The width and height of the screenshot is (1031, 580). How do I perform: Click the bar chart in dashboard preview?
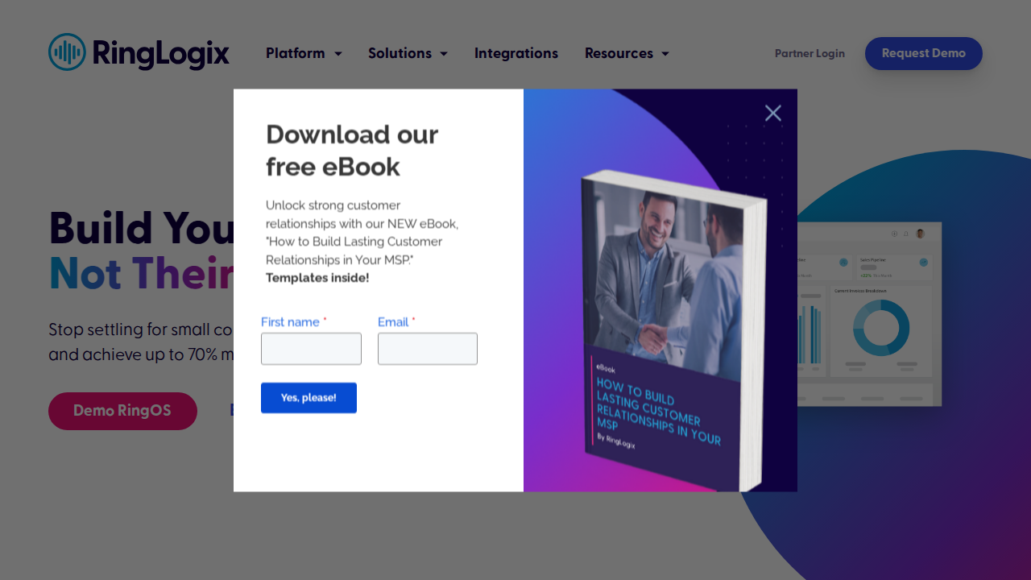pyautogui.click(x=809, y=330)
